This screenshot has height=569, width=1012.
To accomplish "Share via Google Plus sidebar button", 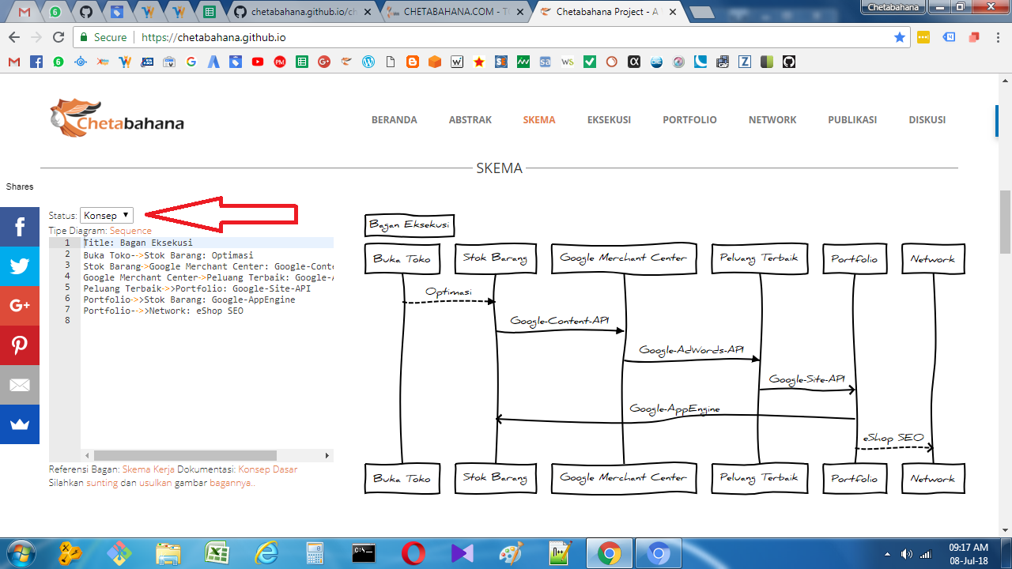I will tap(20, 306).
